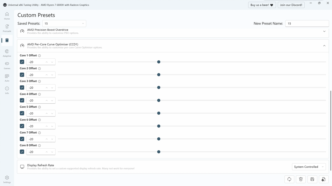332x186 pixels.
Task: Uncheck the Core 5 Offset checkbox
Action: coord(22,113)
